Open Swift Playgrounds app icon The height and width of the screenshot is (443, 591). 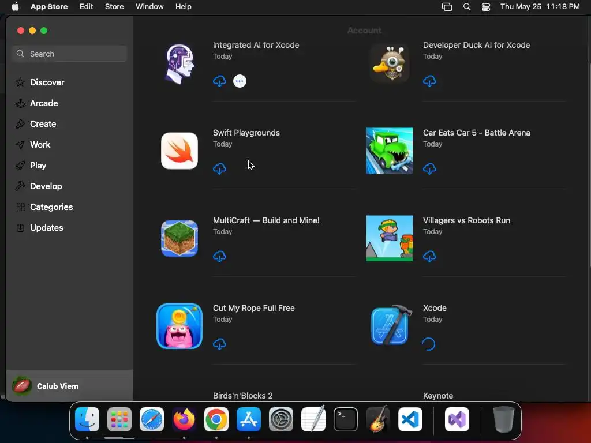click(179, 151)
